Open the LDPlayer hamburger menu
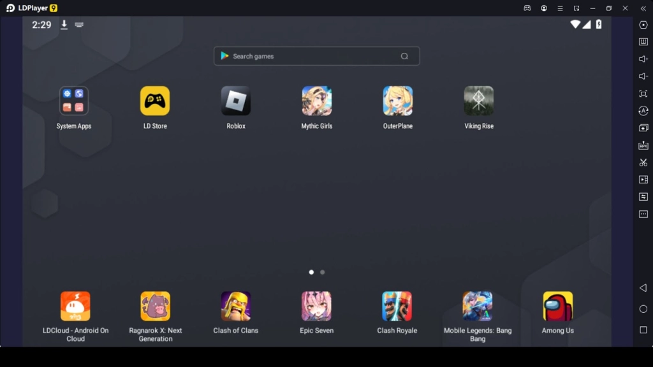This screenshot has height=367, width=653. [560, 8]
